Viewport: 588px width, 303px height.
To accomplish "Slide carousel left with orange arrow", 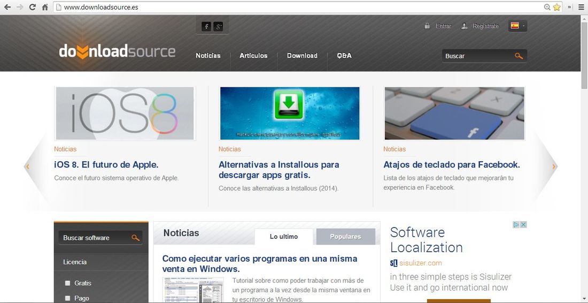I will (27, 166).
